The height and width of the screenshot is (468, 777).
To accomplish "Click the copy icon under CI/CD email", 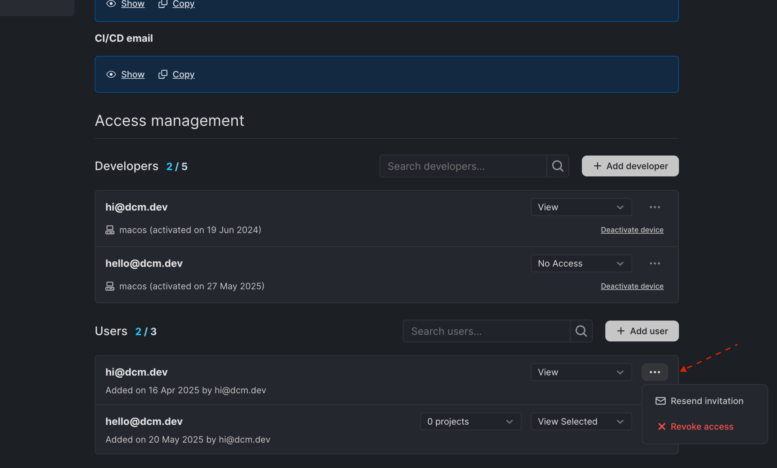I will 163,74.
